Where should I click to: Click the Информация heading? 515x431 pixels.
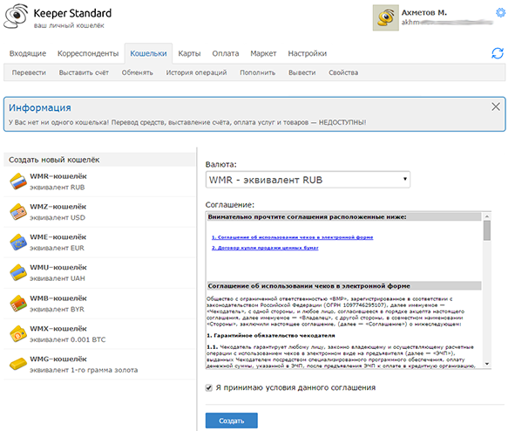point(40,107)
